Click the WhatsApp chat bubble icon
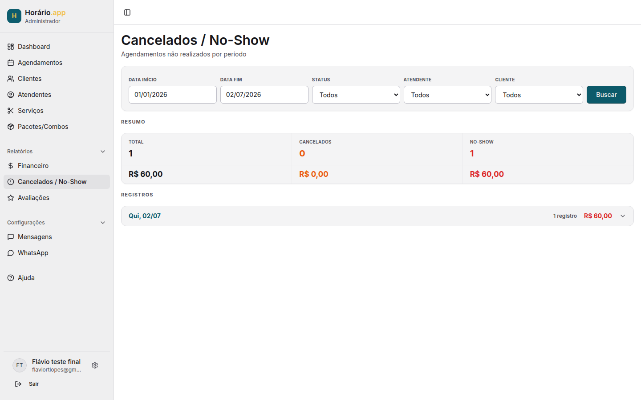641x400 pixels. pyautogui.click(x=11, y=253)
